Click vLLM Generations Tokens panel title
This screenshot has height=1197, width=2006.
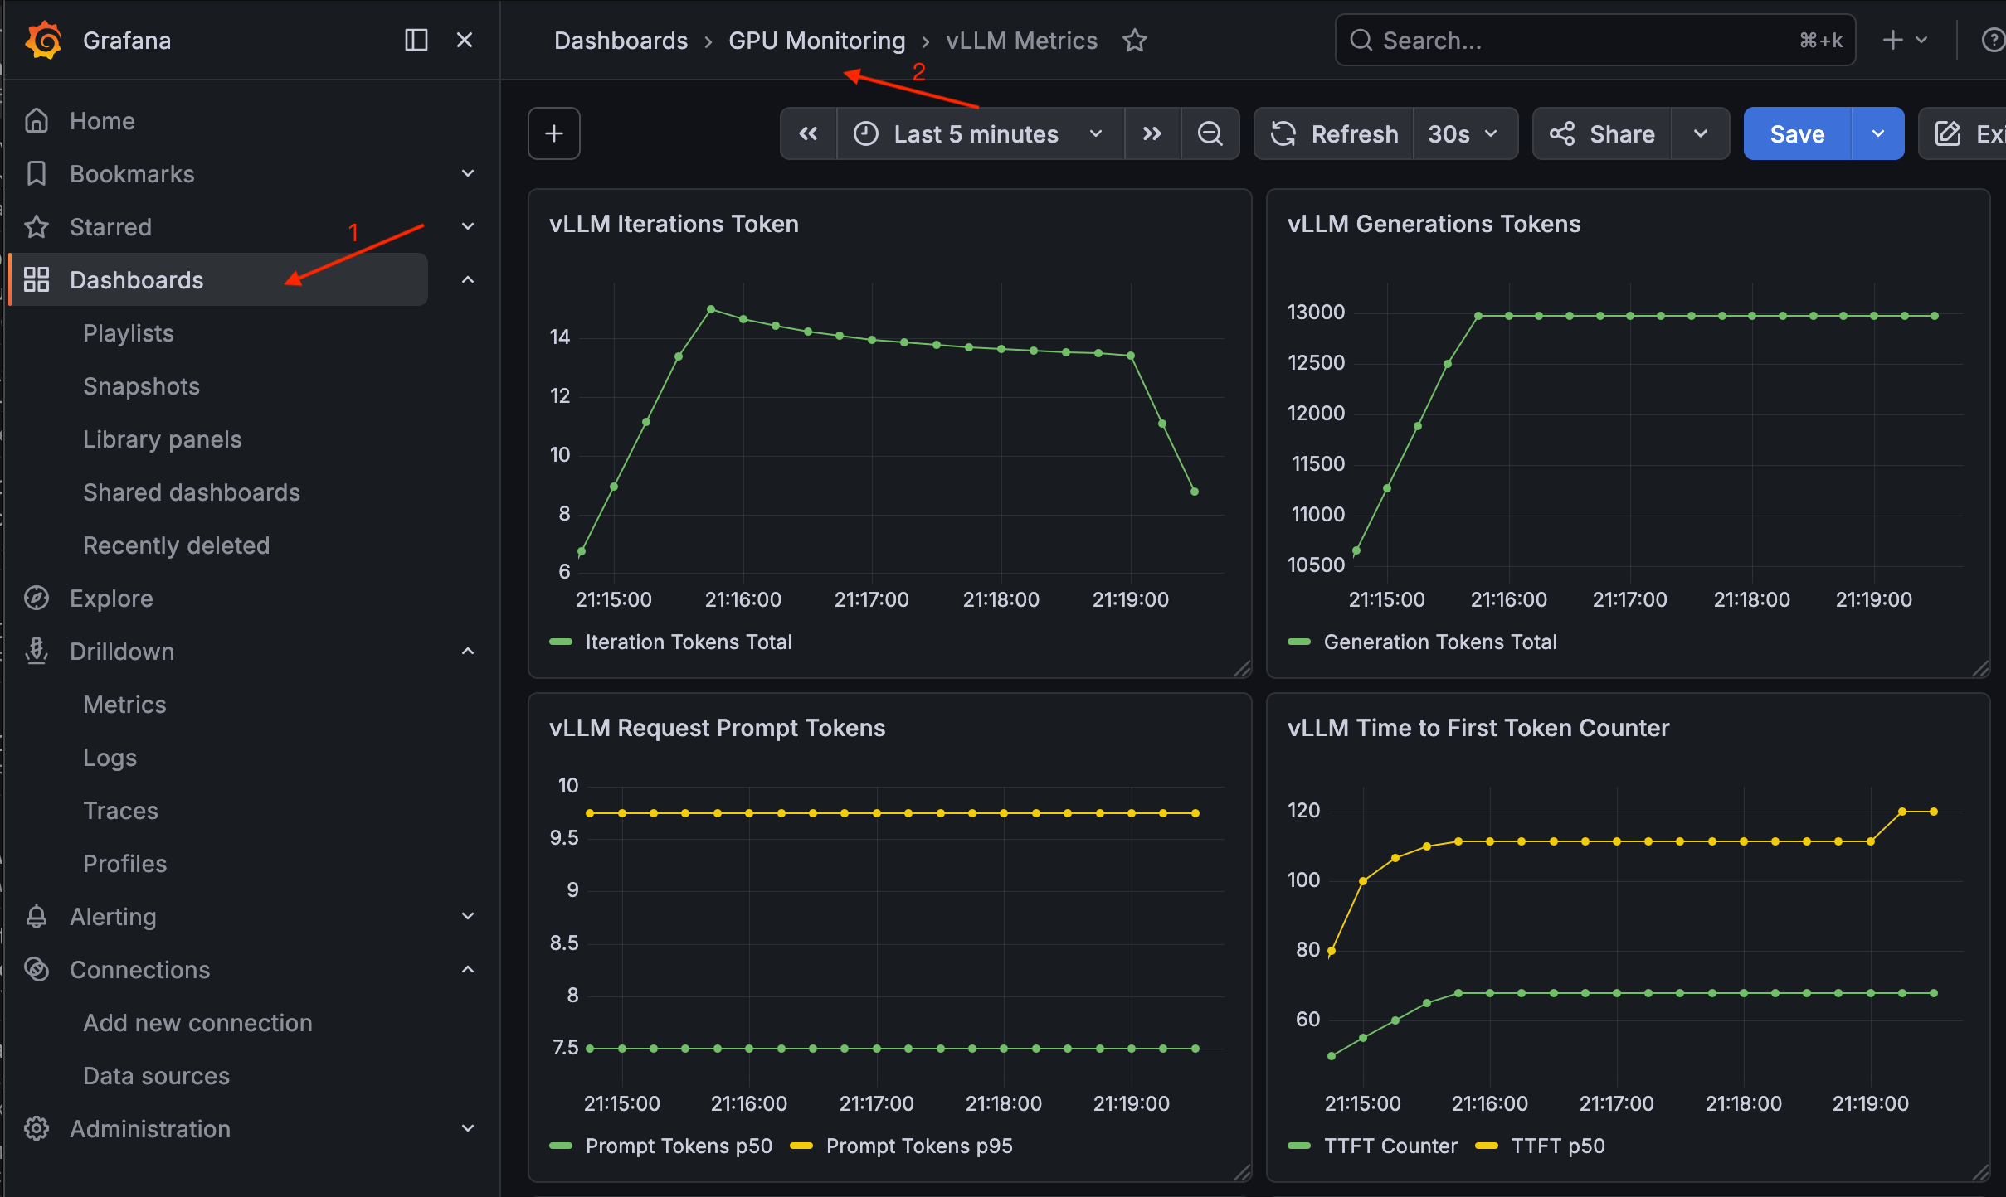1434,224
